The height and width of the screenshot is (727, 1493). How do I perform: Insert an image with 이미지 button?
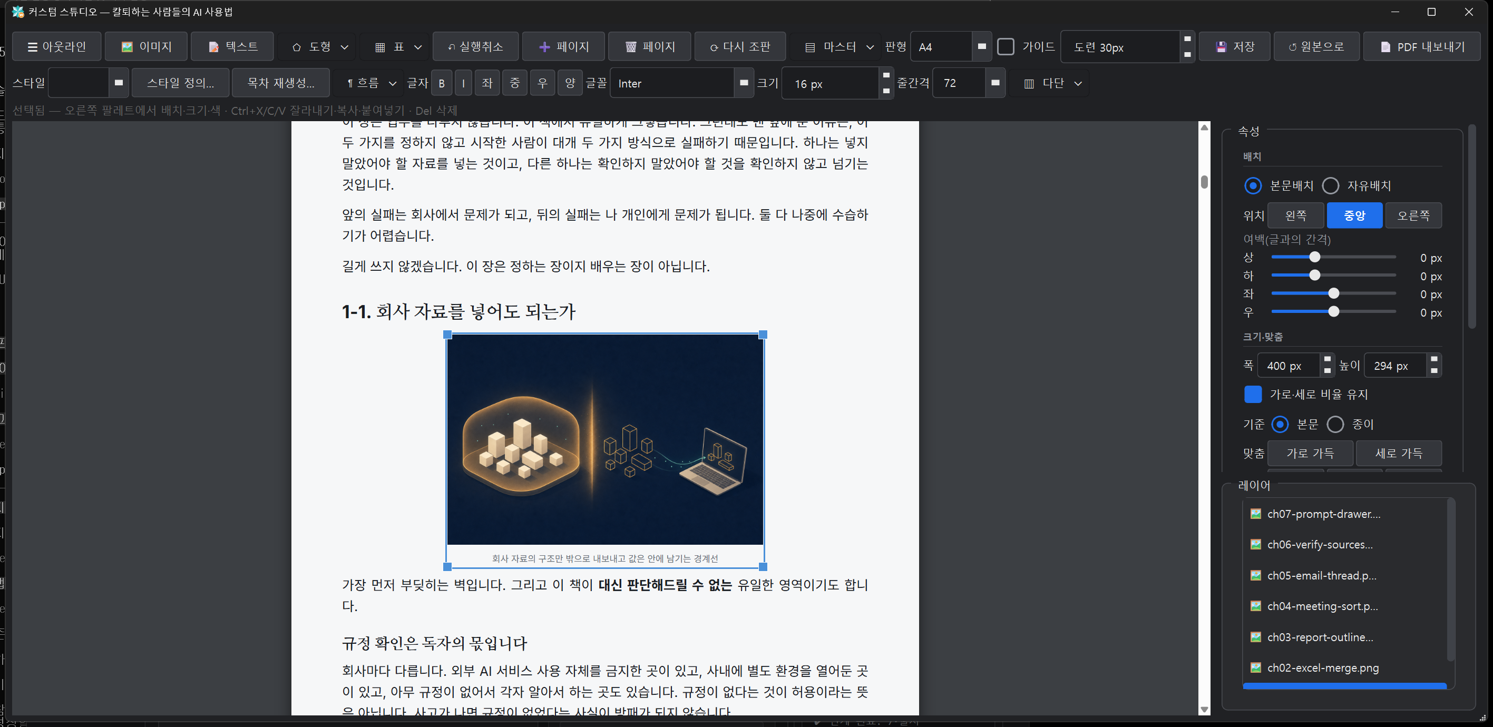coord(146,46)
